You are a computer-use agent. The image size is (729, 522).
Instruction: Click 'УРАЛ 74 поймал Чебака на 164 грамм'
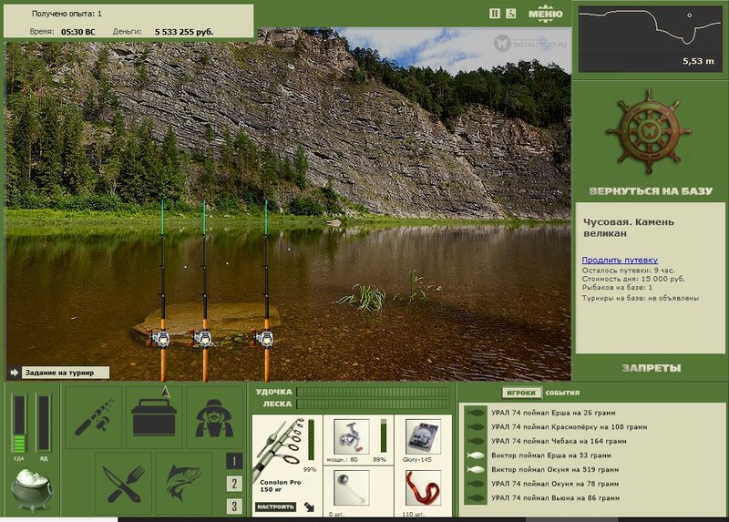[559, 441]
